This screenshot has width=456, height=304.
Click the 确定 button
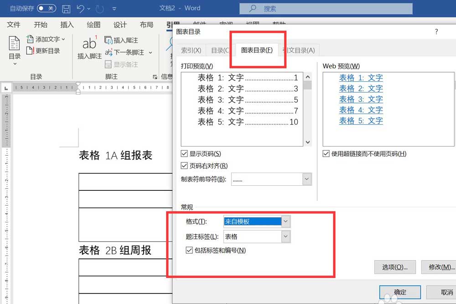coord(400,292)
